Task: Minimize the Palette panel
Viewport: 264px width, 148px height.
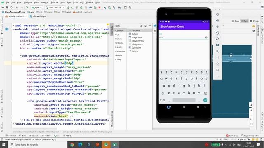Action: click(150, 26)
